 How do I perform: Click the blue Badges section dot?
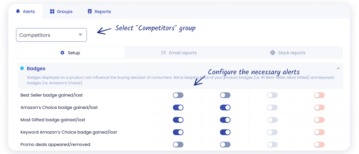[x=22, y=69]
